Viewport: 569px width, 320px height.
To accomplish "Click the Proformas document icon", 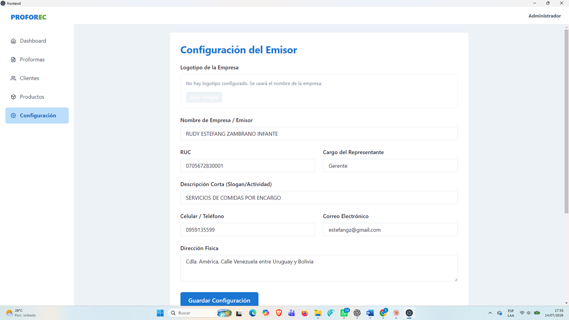I will coord(13,59).
